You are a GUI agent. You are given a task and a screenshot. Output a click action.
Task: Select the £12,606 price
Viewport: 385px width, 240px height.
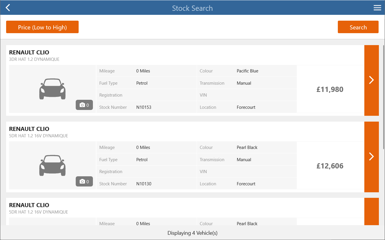tap(330, 166)
